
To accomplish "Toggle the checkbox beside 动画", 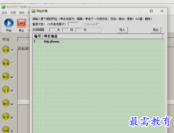I will tap(12, 131).
